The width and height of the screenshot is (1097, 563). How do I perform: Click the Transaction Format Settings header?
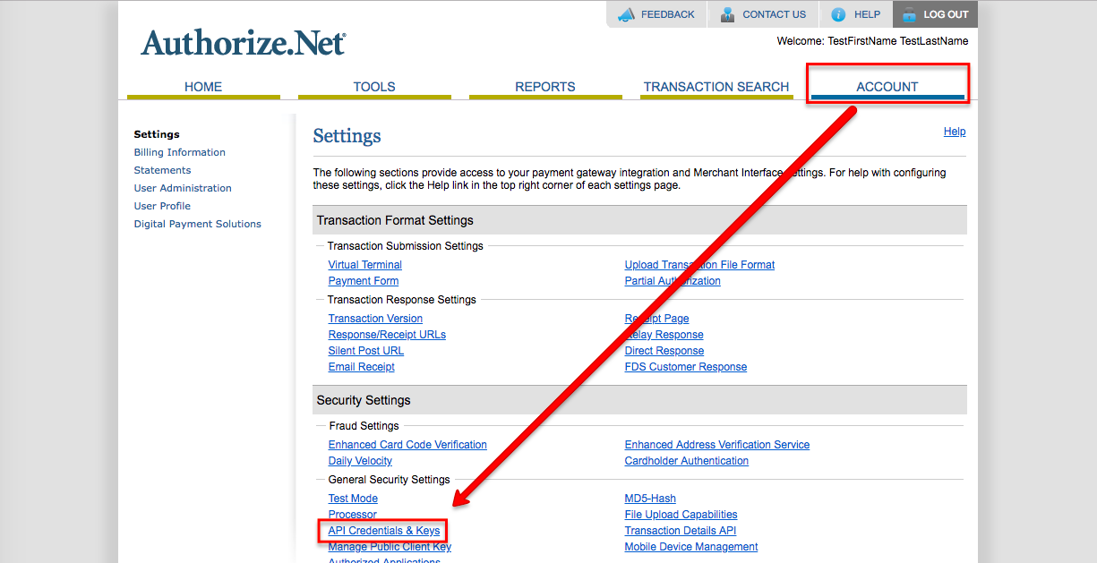point(640,220)
